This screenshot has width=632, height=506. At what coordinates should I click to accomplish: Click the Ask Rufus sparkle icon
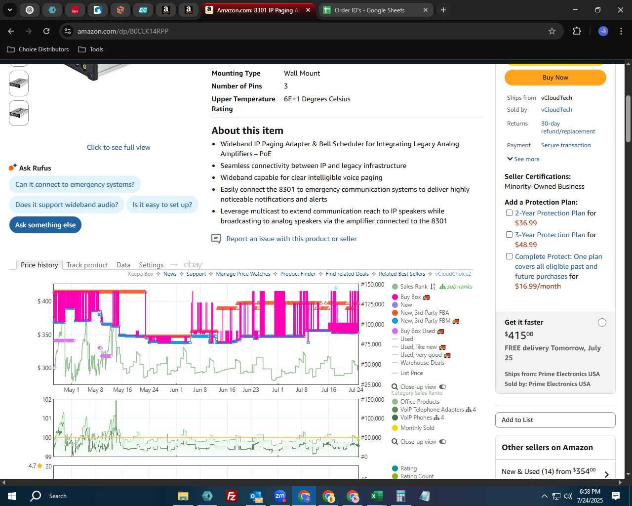[x=13, y=168]
